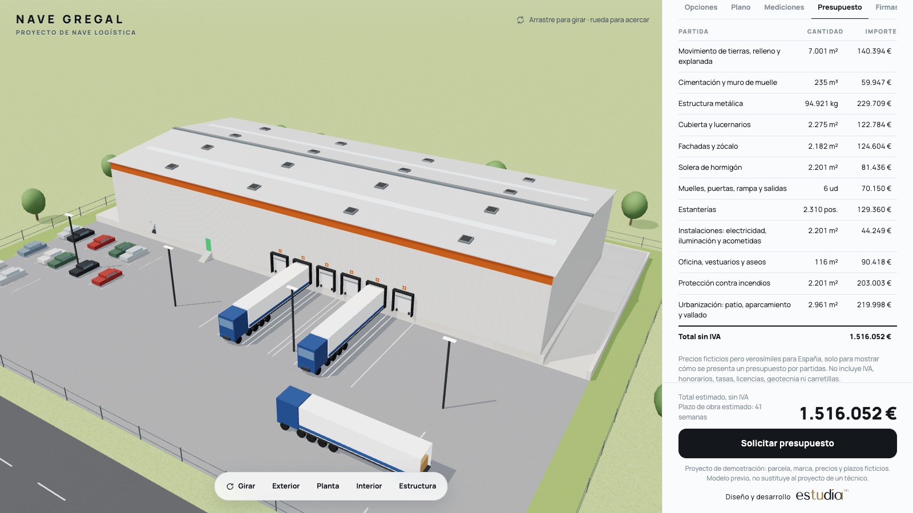913x513 pixels.
Task: Switch to Planta view
Action: [328, 486]
